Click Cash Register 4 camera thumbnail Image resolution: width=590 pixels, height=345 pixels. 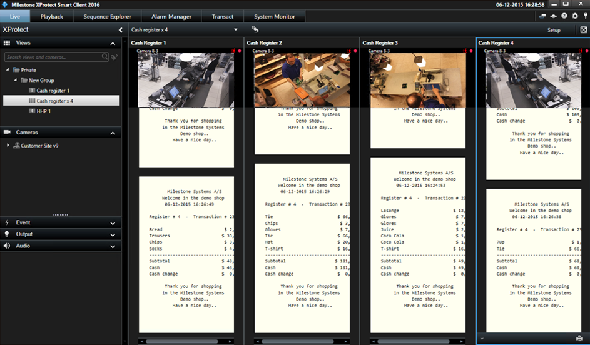tap(534, 80)
